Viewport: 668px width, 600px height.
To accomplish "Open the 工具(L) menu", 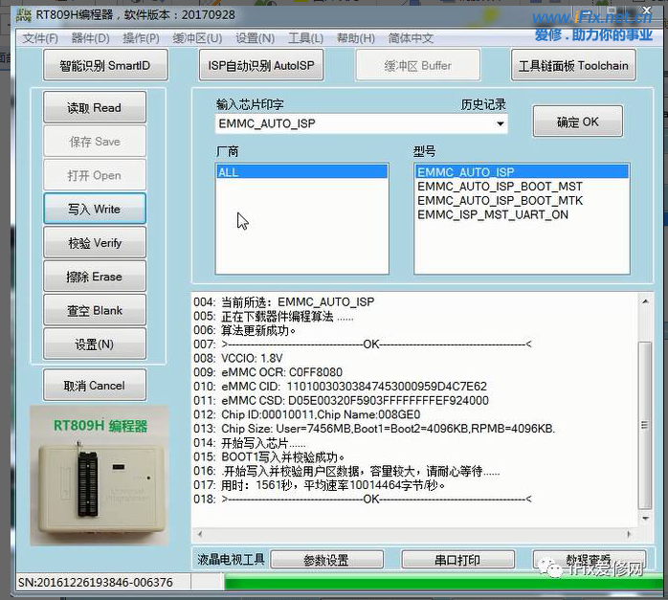I will pos(305,38).
